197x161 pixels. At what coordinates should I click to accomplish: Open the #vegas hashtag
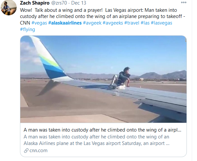39,23
